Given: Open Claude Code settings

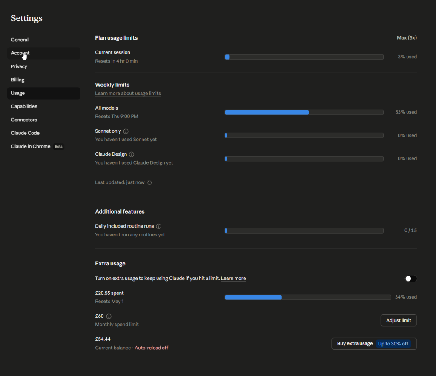Looking at the screenshot, I should pos(44,133).
